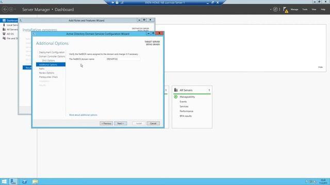
Task: Go to Prerequisites Check wizard step
Action: (x=48, y=77)
